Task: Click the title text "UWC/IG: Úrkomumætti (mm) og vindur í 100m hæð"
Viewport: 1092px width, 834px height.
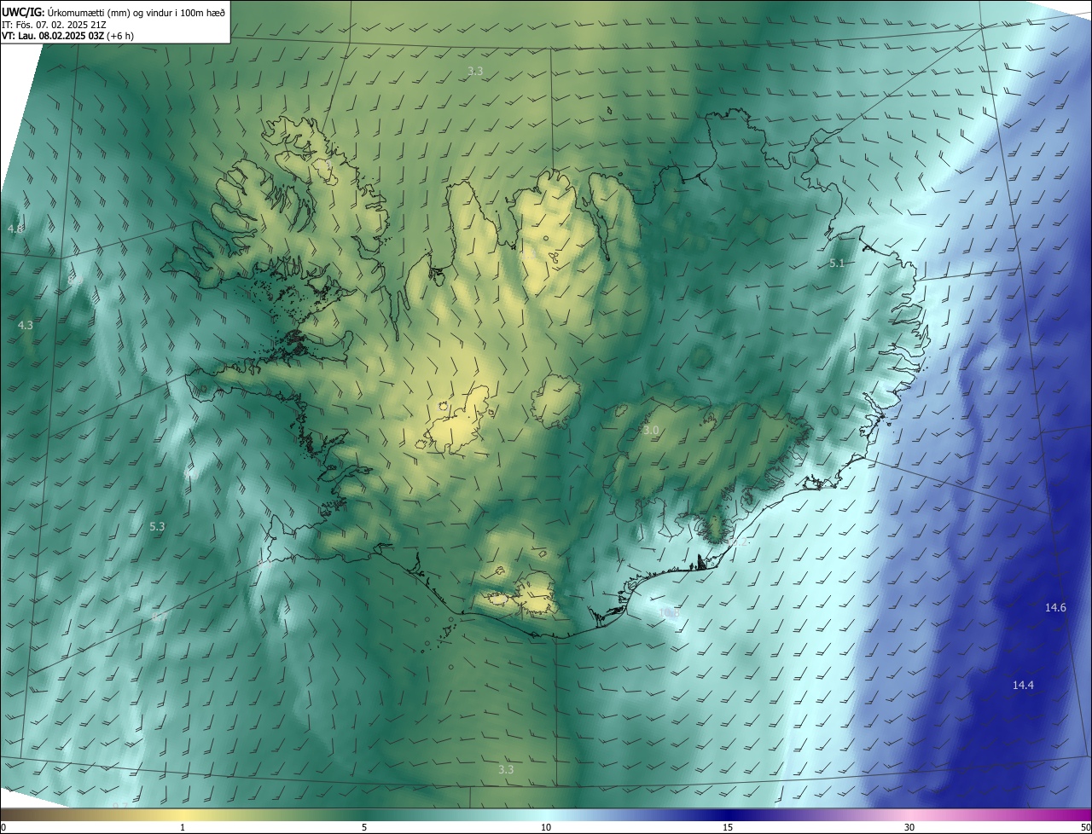Action: click(x=114, y=11)
